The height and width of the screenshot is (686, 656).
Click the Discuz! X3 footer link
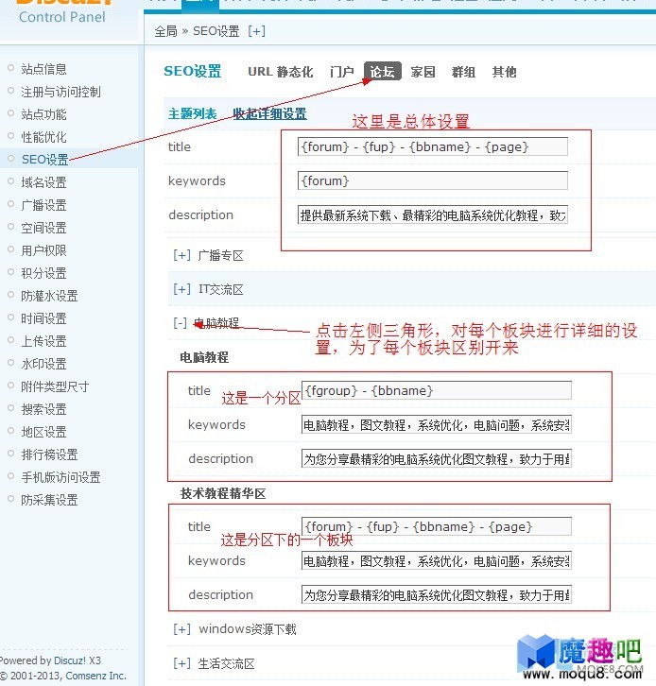[77, 660]
